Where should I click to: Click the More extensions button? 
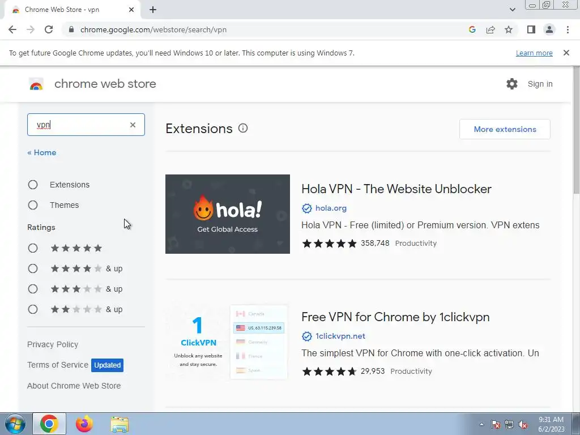505,129
